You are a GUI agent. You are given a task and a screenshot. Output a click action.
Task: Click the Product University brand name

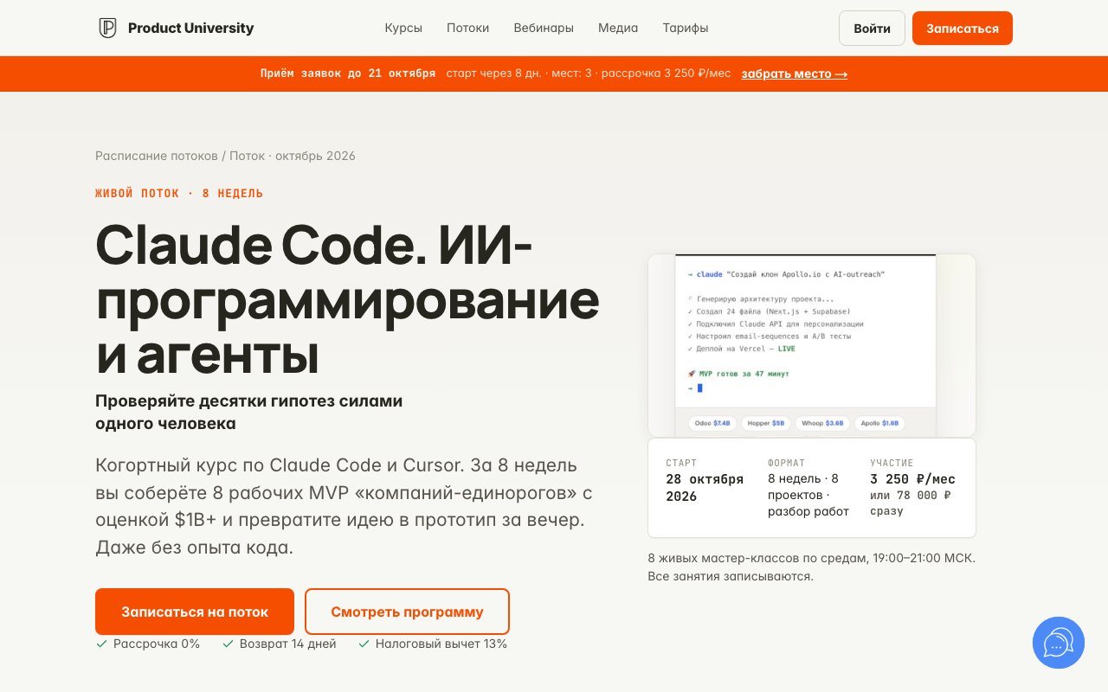[x=191, y=28]
